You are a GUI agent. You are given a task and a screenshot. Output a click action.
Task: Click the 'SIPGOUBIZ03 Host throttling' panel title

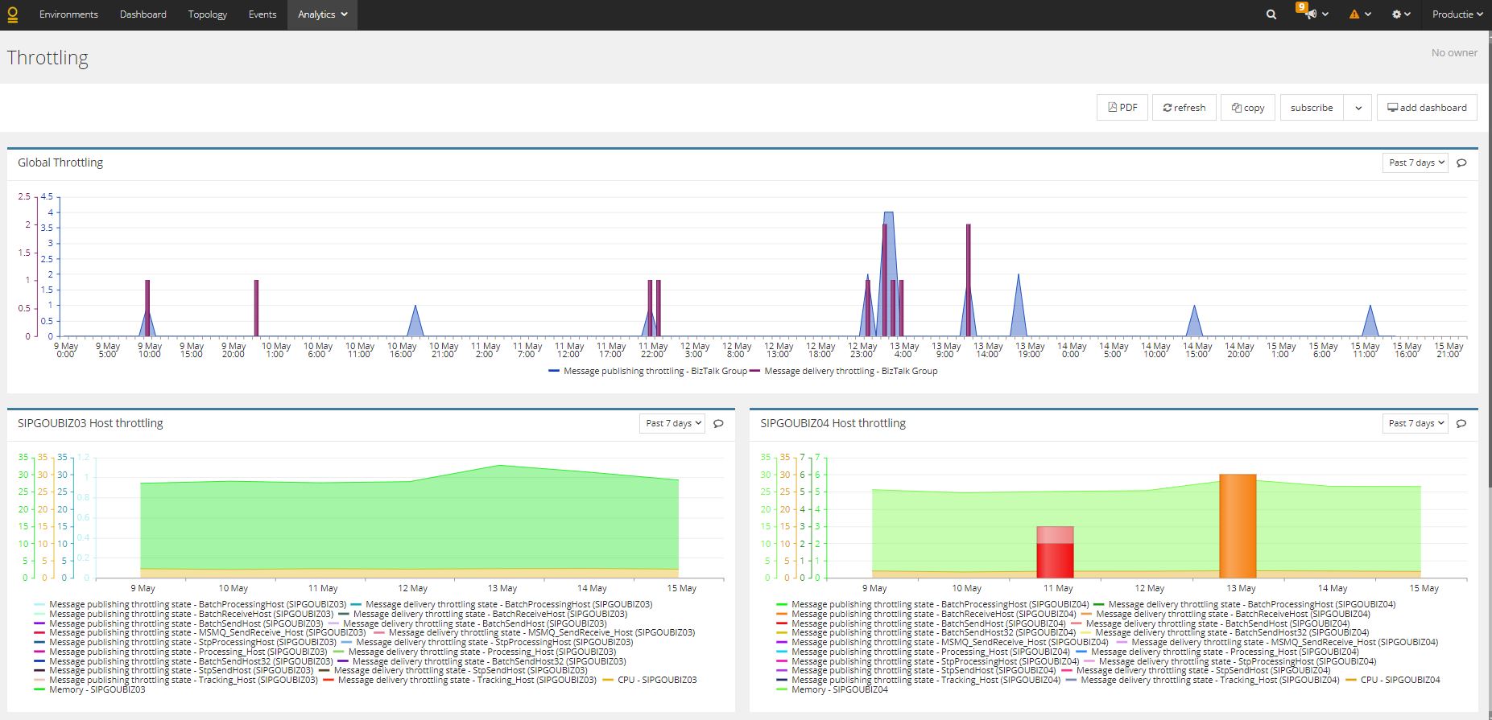click(x=90, y=423)
